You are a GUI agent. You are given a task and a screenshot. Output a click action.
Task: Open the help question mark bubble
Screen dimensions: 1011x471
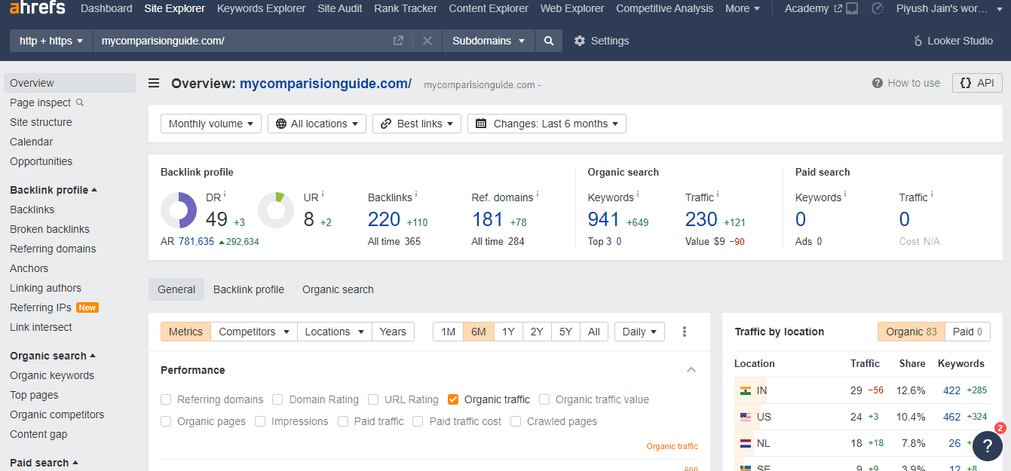pos(988,445)
